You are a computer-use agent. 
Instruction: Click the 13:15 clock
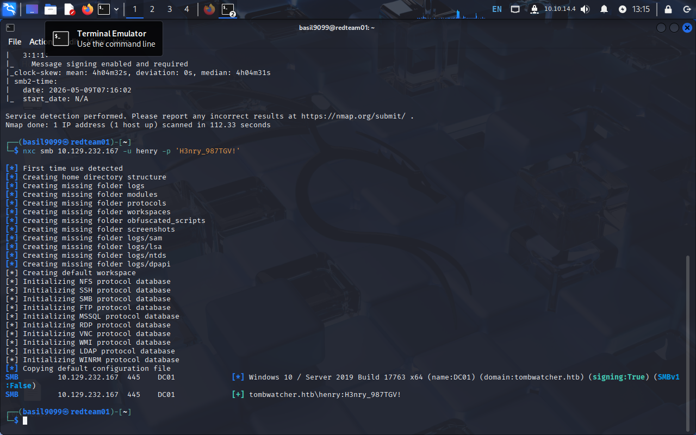(x=641, y=9)
